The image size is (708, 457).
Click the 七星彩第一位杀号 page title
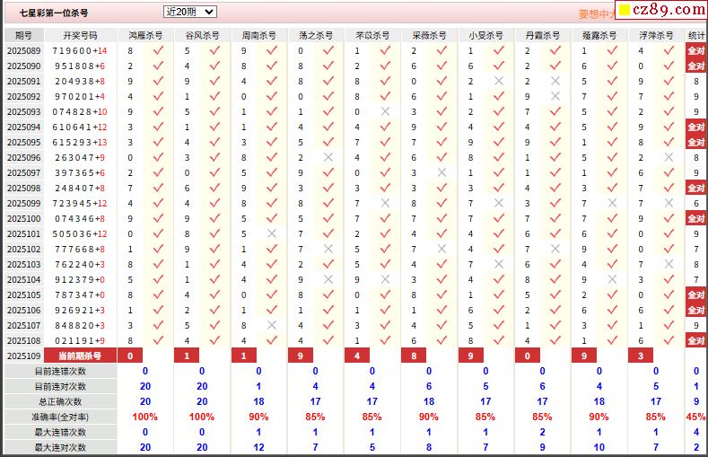(54, 13)
